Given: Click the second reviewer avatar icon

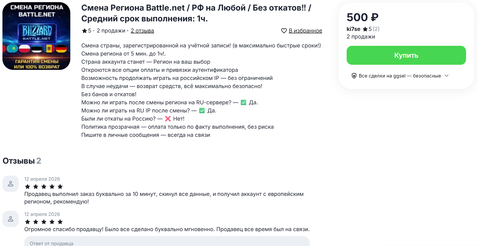Looking at the screenshot, I should click(11, 219).
